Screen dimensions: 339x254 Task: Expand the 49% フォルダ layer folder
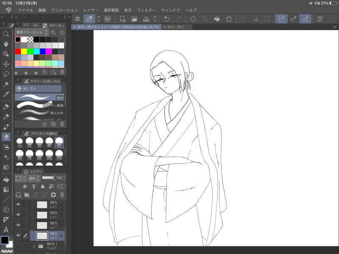pyautogui.click(x=34, y=246)
